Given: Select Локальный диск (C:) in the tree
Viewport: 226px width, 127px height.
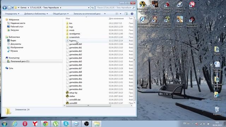Looking at the screenshot, I should pyautogui.click(x=20, y=61).
